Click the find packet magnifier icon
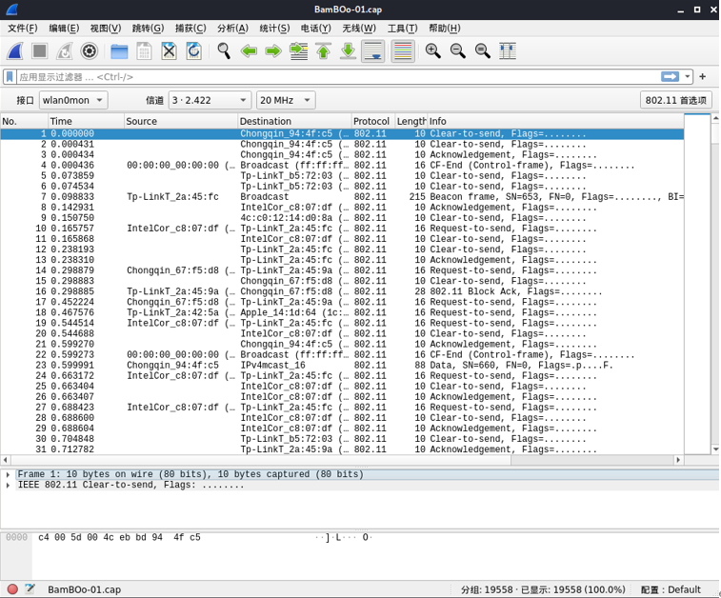 tap(224, 50)
